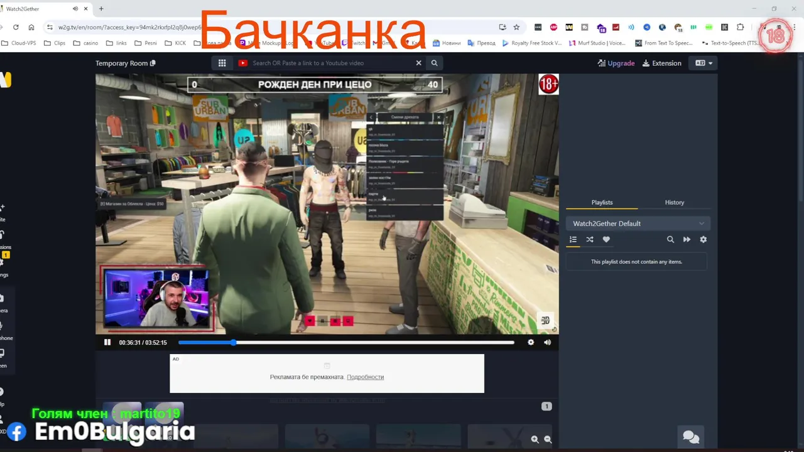Click the YouTube source icon in search bar
Image resolution: width=804 pixels, height=452 pixels.
click(243, 63)
